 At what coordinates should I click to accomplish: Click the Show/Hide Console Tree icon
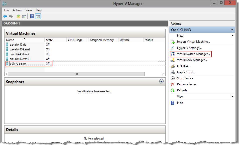tap(24, 16)
